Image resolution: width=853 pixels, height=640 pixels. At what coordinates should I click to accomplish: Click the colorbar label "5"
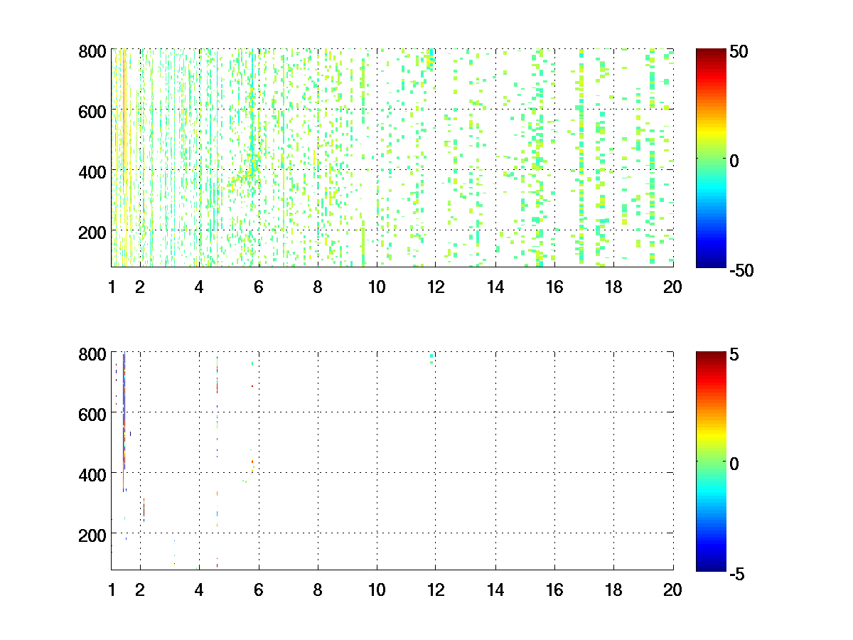pyautogui.click(x=735, y=356)
